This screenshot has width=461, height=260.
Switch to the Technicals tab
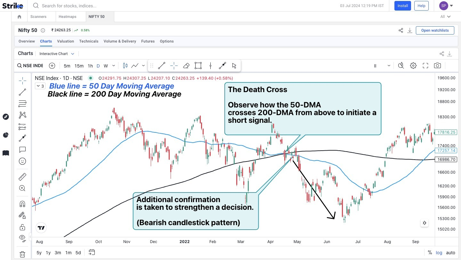89,41
